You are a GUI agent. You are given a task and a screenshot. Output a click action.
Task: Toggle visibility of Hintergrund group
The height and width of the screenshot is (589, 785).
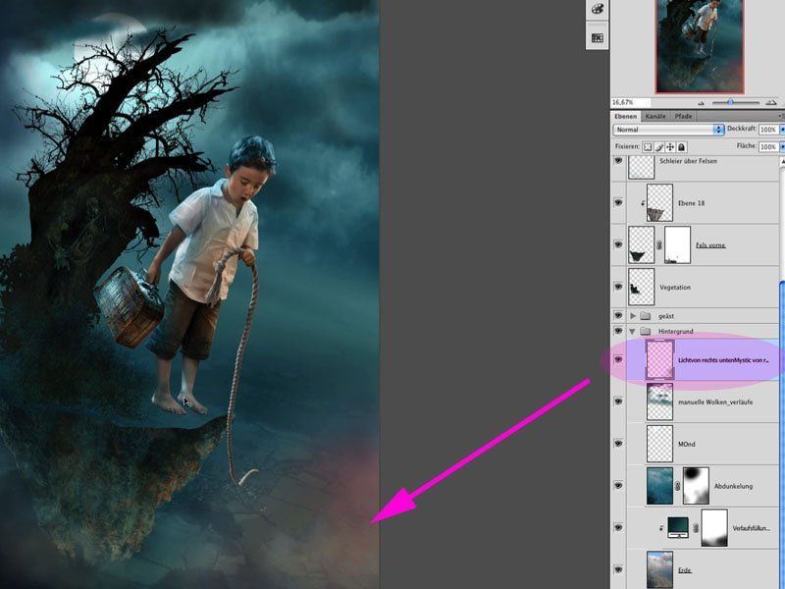[x=618, y=331]
